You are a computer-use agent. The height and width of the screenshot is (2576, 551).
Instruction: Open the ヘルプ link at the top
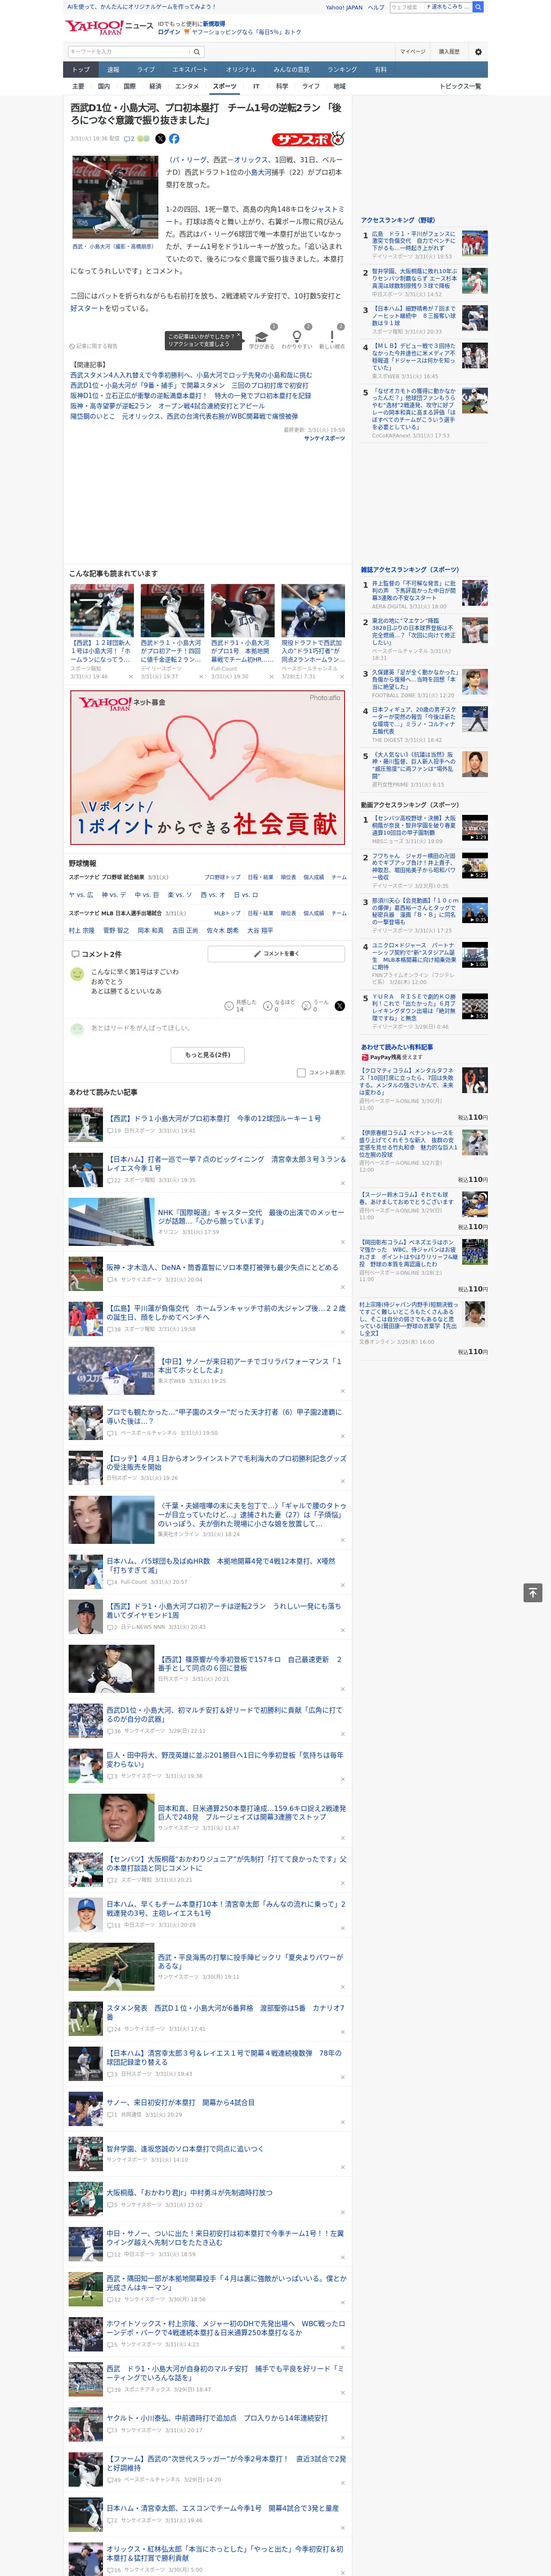click(375, 7)
